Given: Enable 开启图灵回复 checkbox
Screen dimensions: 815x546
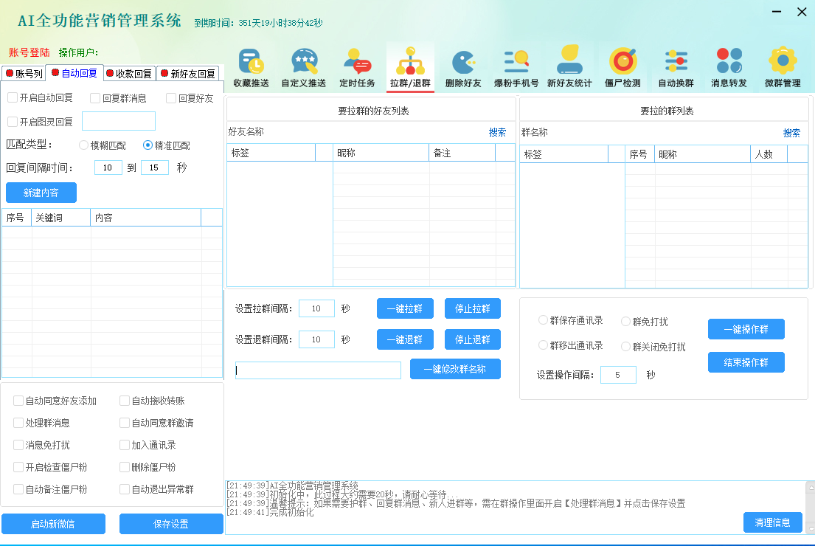Looking at the screenshot, I should tap(13, 122).
